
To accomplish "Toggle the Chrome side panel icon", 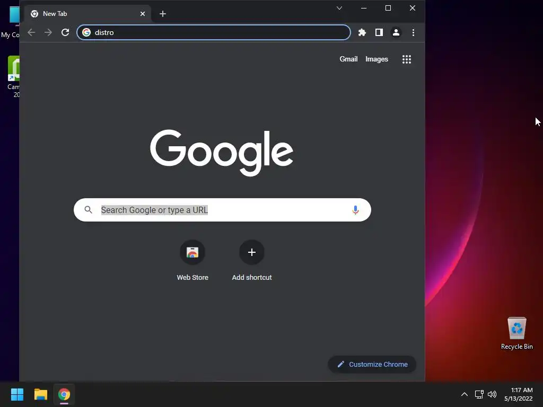I will (379, 32).
